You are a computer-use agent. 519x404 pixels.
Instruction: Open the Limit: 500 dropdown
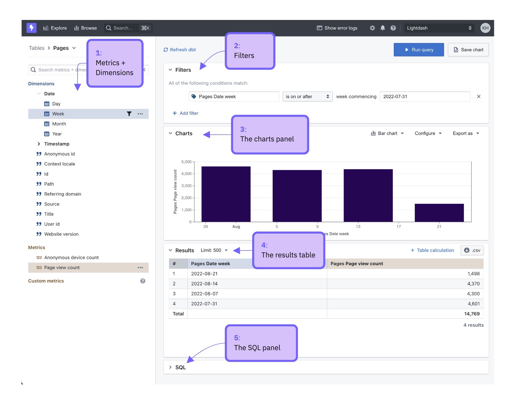214,250
